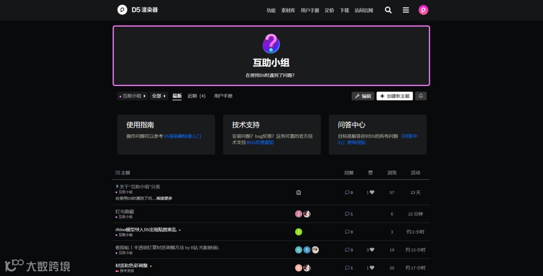Open topic 材质和色彩调整
This screenshot has width=543, height=276.
[132, 265]
